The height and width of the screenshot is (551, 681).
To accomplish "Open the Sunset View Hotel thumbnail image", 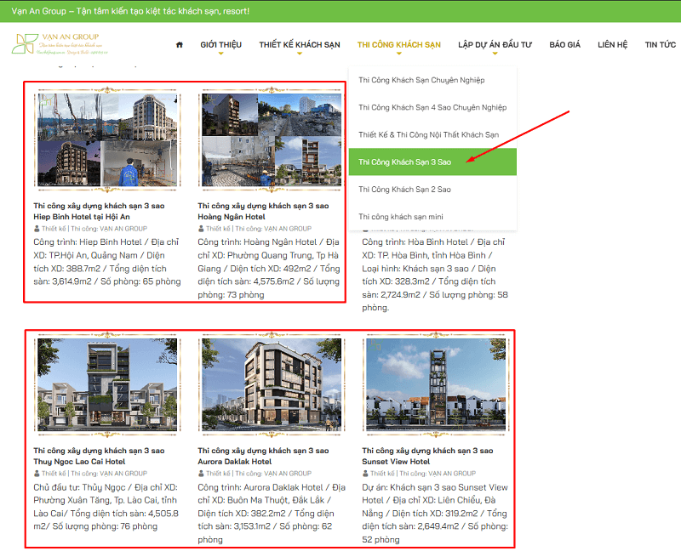I will point(436,384).
